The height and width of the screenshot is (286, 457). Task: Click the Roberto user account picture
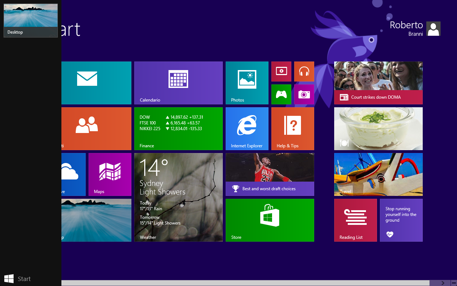pos(433,29)
